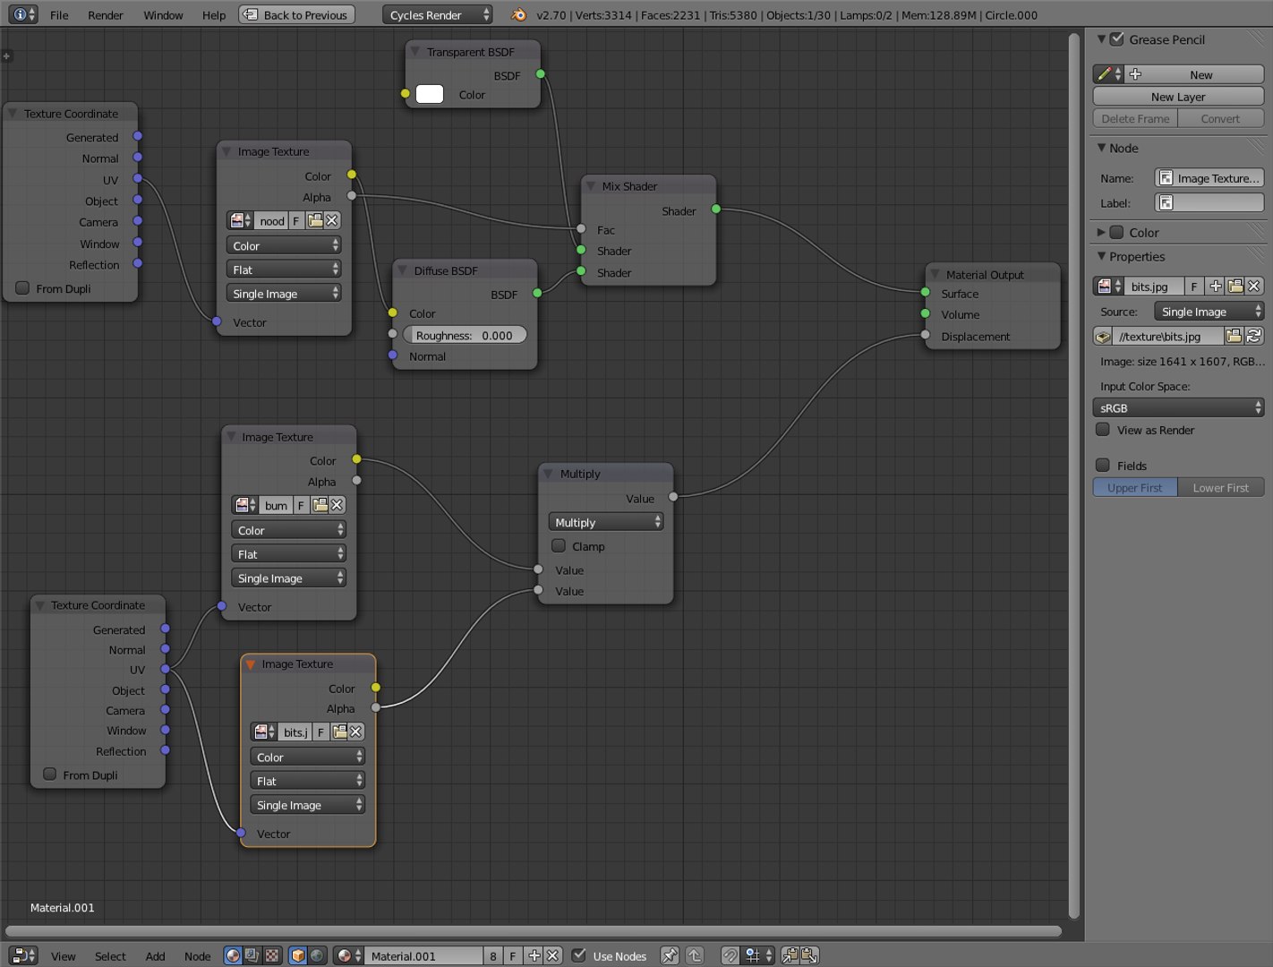
Task: Unlink image in bum Image Texture node
Action: [x=337, y=505]
